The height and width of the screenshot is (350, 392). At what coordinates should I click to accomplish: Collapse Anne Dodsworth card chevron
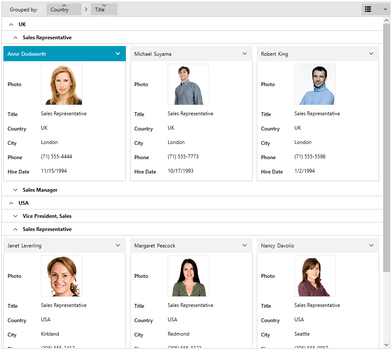[x=118, y=54]
